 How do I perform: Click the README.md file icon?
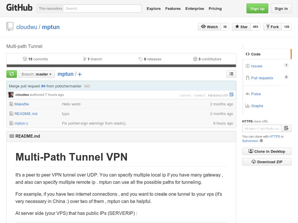pos(11,114)
